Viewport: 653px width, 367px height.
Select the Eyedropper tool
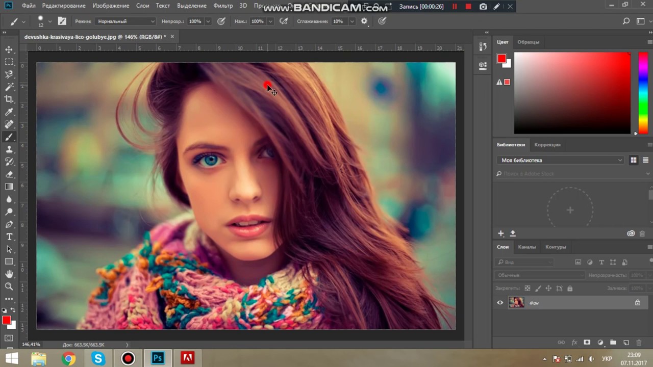[9, 112]
